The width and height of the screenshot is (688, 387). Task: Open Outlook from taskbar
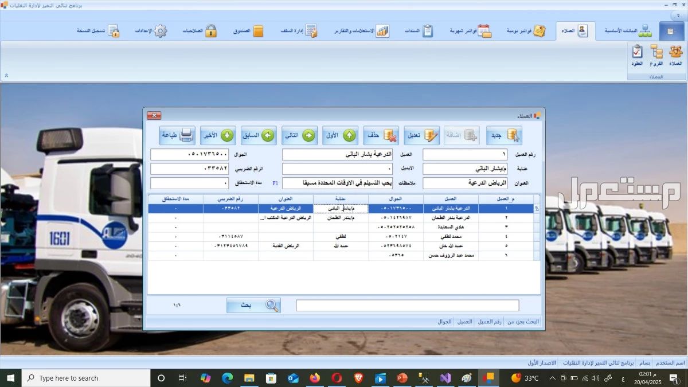[x=293, y=378]
